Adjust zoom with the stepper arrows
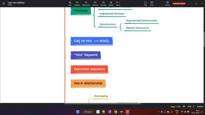 tap(193, 106)
